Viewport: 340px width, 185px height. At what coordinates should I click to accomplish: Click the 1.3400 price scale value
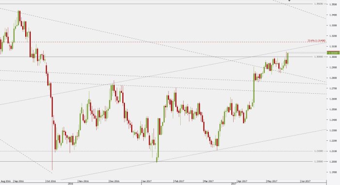(333, 15)
